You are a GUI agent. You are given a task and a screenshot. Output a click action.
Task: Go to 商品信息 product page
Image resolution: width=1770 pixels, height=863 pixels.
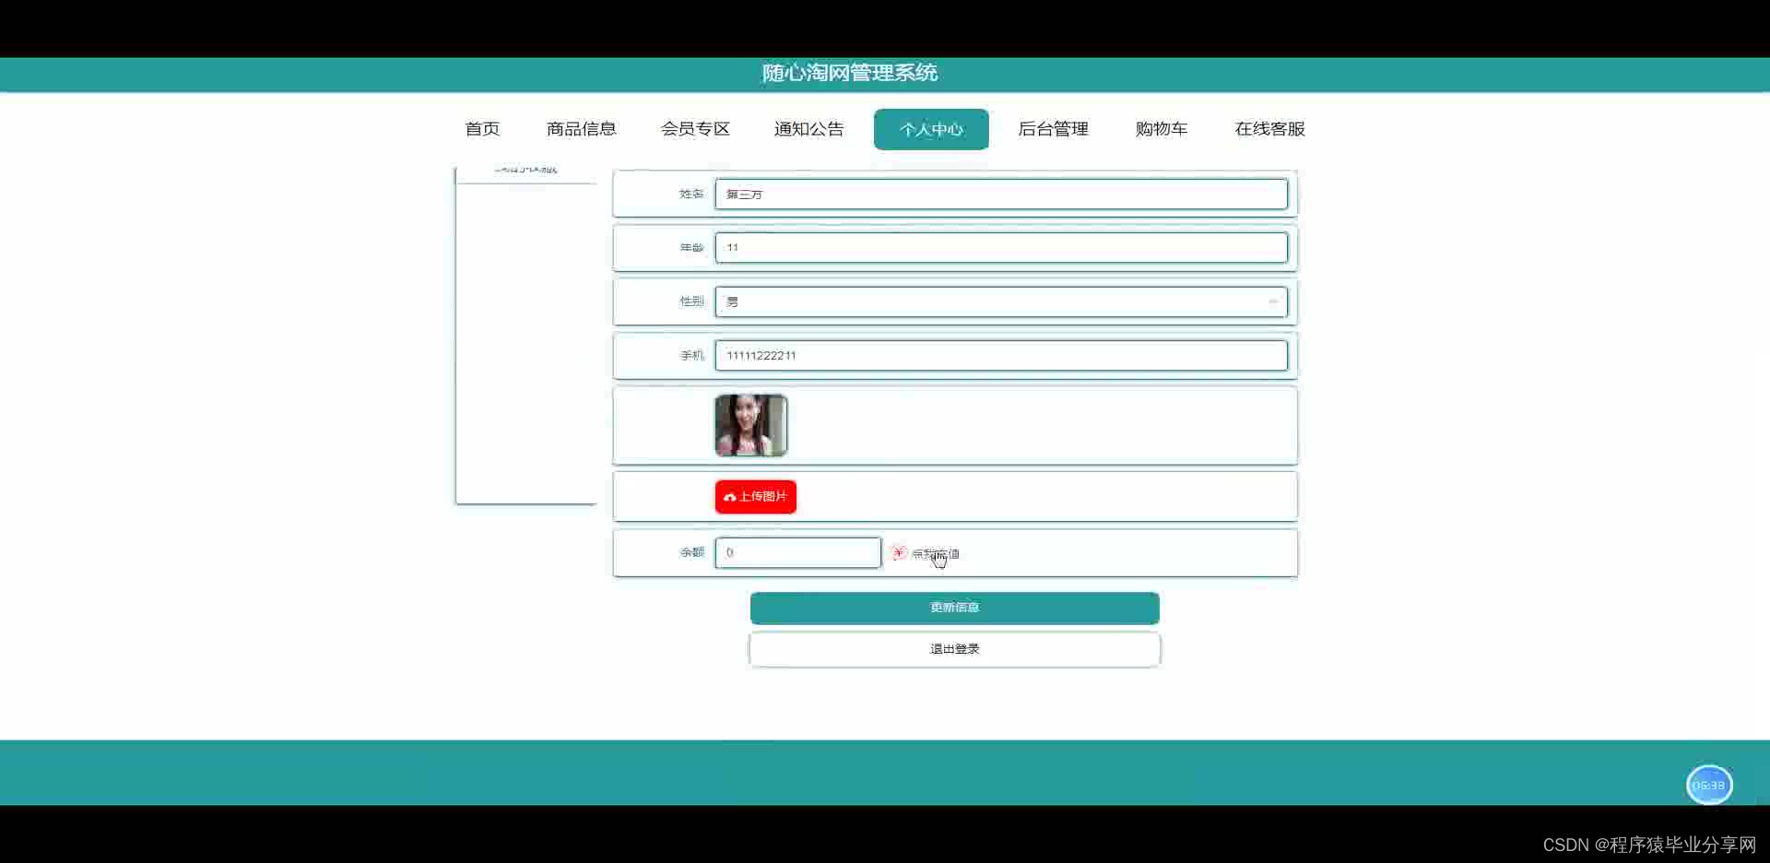[x=581, y=129]
